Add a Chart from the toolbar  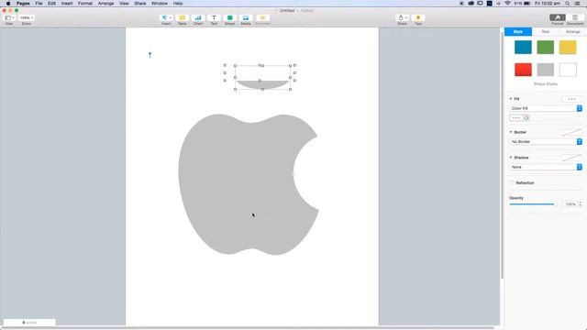198,17
